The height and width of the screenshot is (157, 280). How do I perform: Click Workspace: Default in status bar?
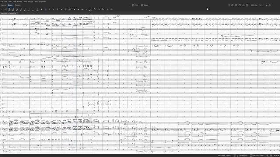tap(224, 155)
